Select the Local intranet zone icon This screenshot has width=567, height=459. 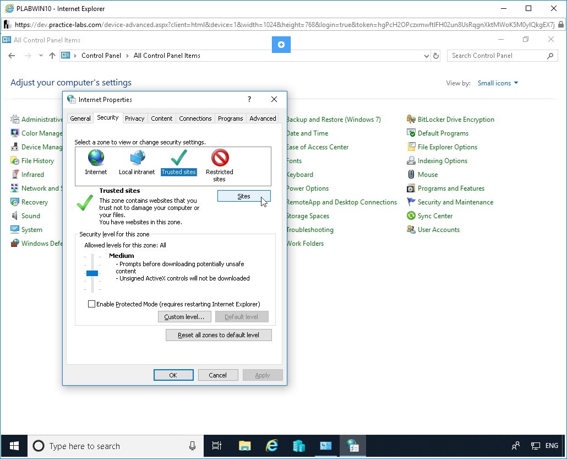point(138,158)
